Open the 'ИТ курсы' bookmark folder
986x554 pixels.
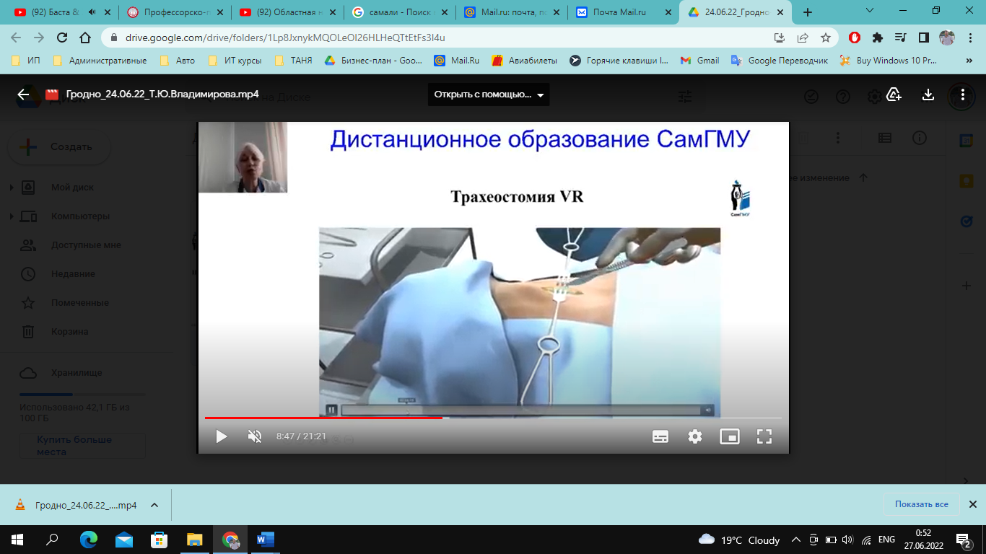point(235,61)
